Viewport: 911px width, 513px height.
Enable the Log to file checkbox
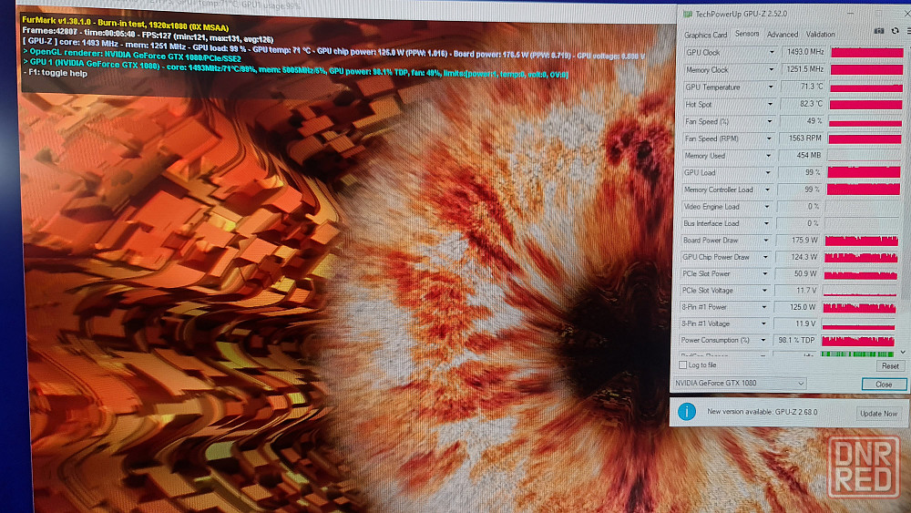[x=683, y=364]
